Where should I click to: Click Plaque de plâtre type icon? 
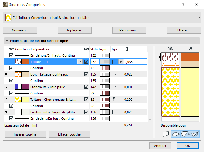(x=114, y=112)
